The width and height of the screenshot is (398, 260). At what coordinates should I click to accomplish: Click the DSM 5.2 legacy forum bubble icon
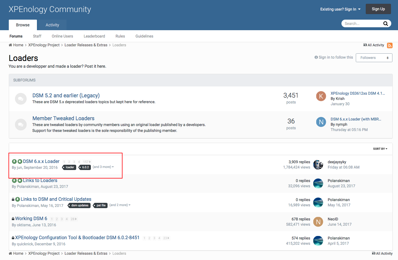[21, 99]
